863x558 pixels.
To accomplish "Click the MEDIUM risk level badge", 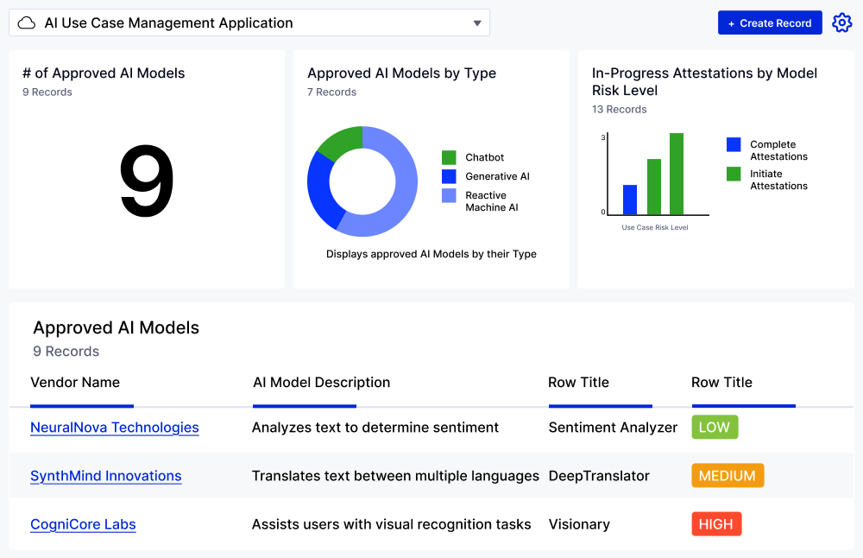I will coord(728,476).
